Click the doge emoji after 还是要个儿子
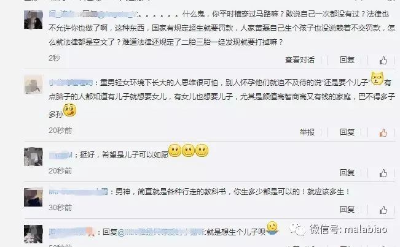This screenshot has height=247, width=400. [377, 78]
